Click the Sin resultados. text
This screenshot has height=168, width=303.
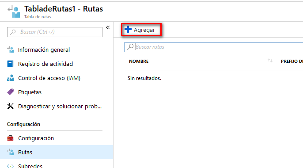[144, 78]
